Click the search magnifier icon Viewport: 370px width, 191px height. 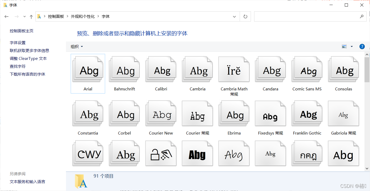pos(362,16)
